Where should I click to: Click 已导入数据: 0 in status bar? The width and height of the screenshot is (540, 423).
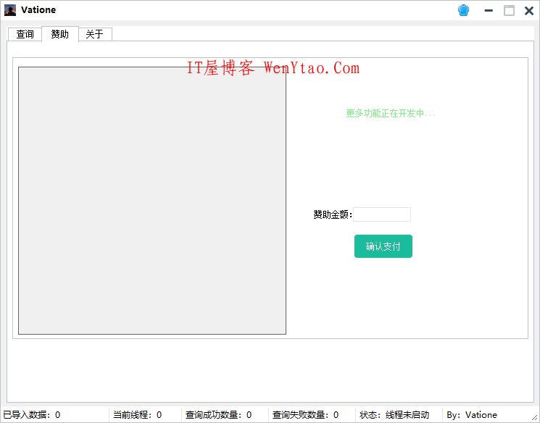tap(32, 415)
